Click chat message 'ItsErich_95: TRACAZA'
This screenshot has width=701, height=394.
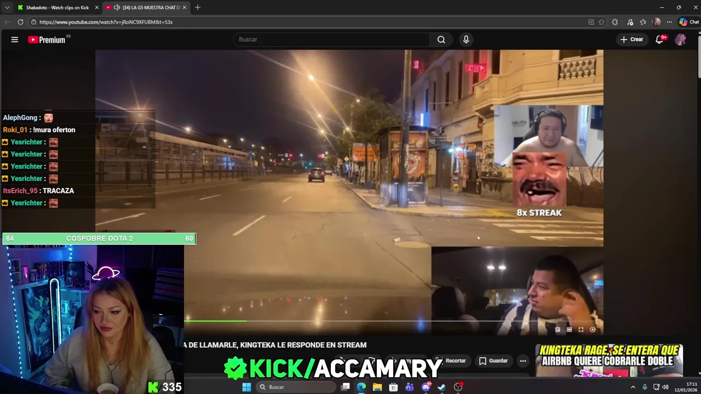coord(38,190)
